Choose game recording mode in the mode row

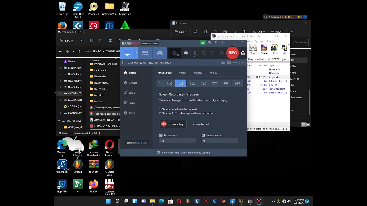pyautogui.click(x=226, y=83)
